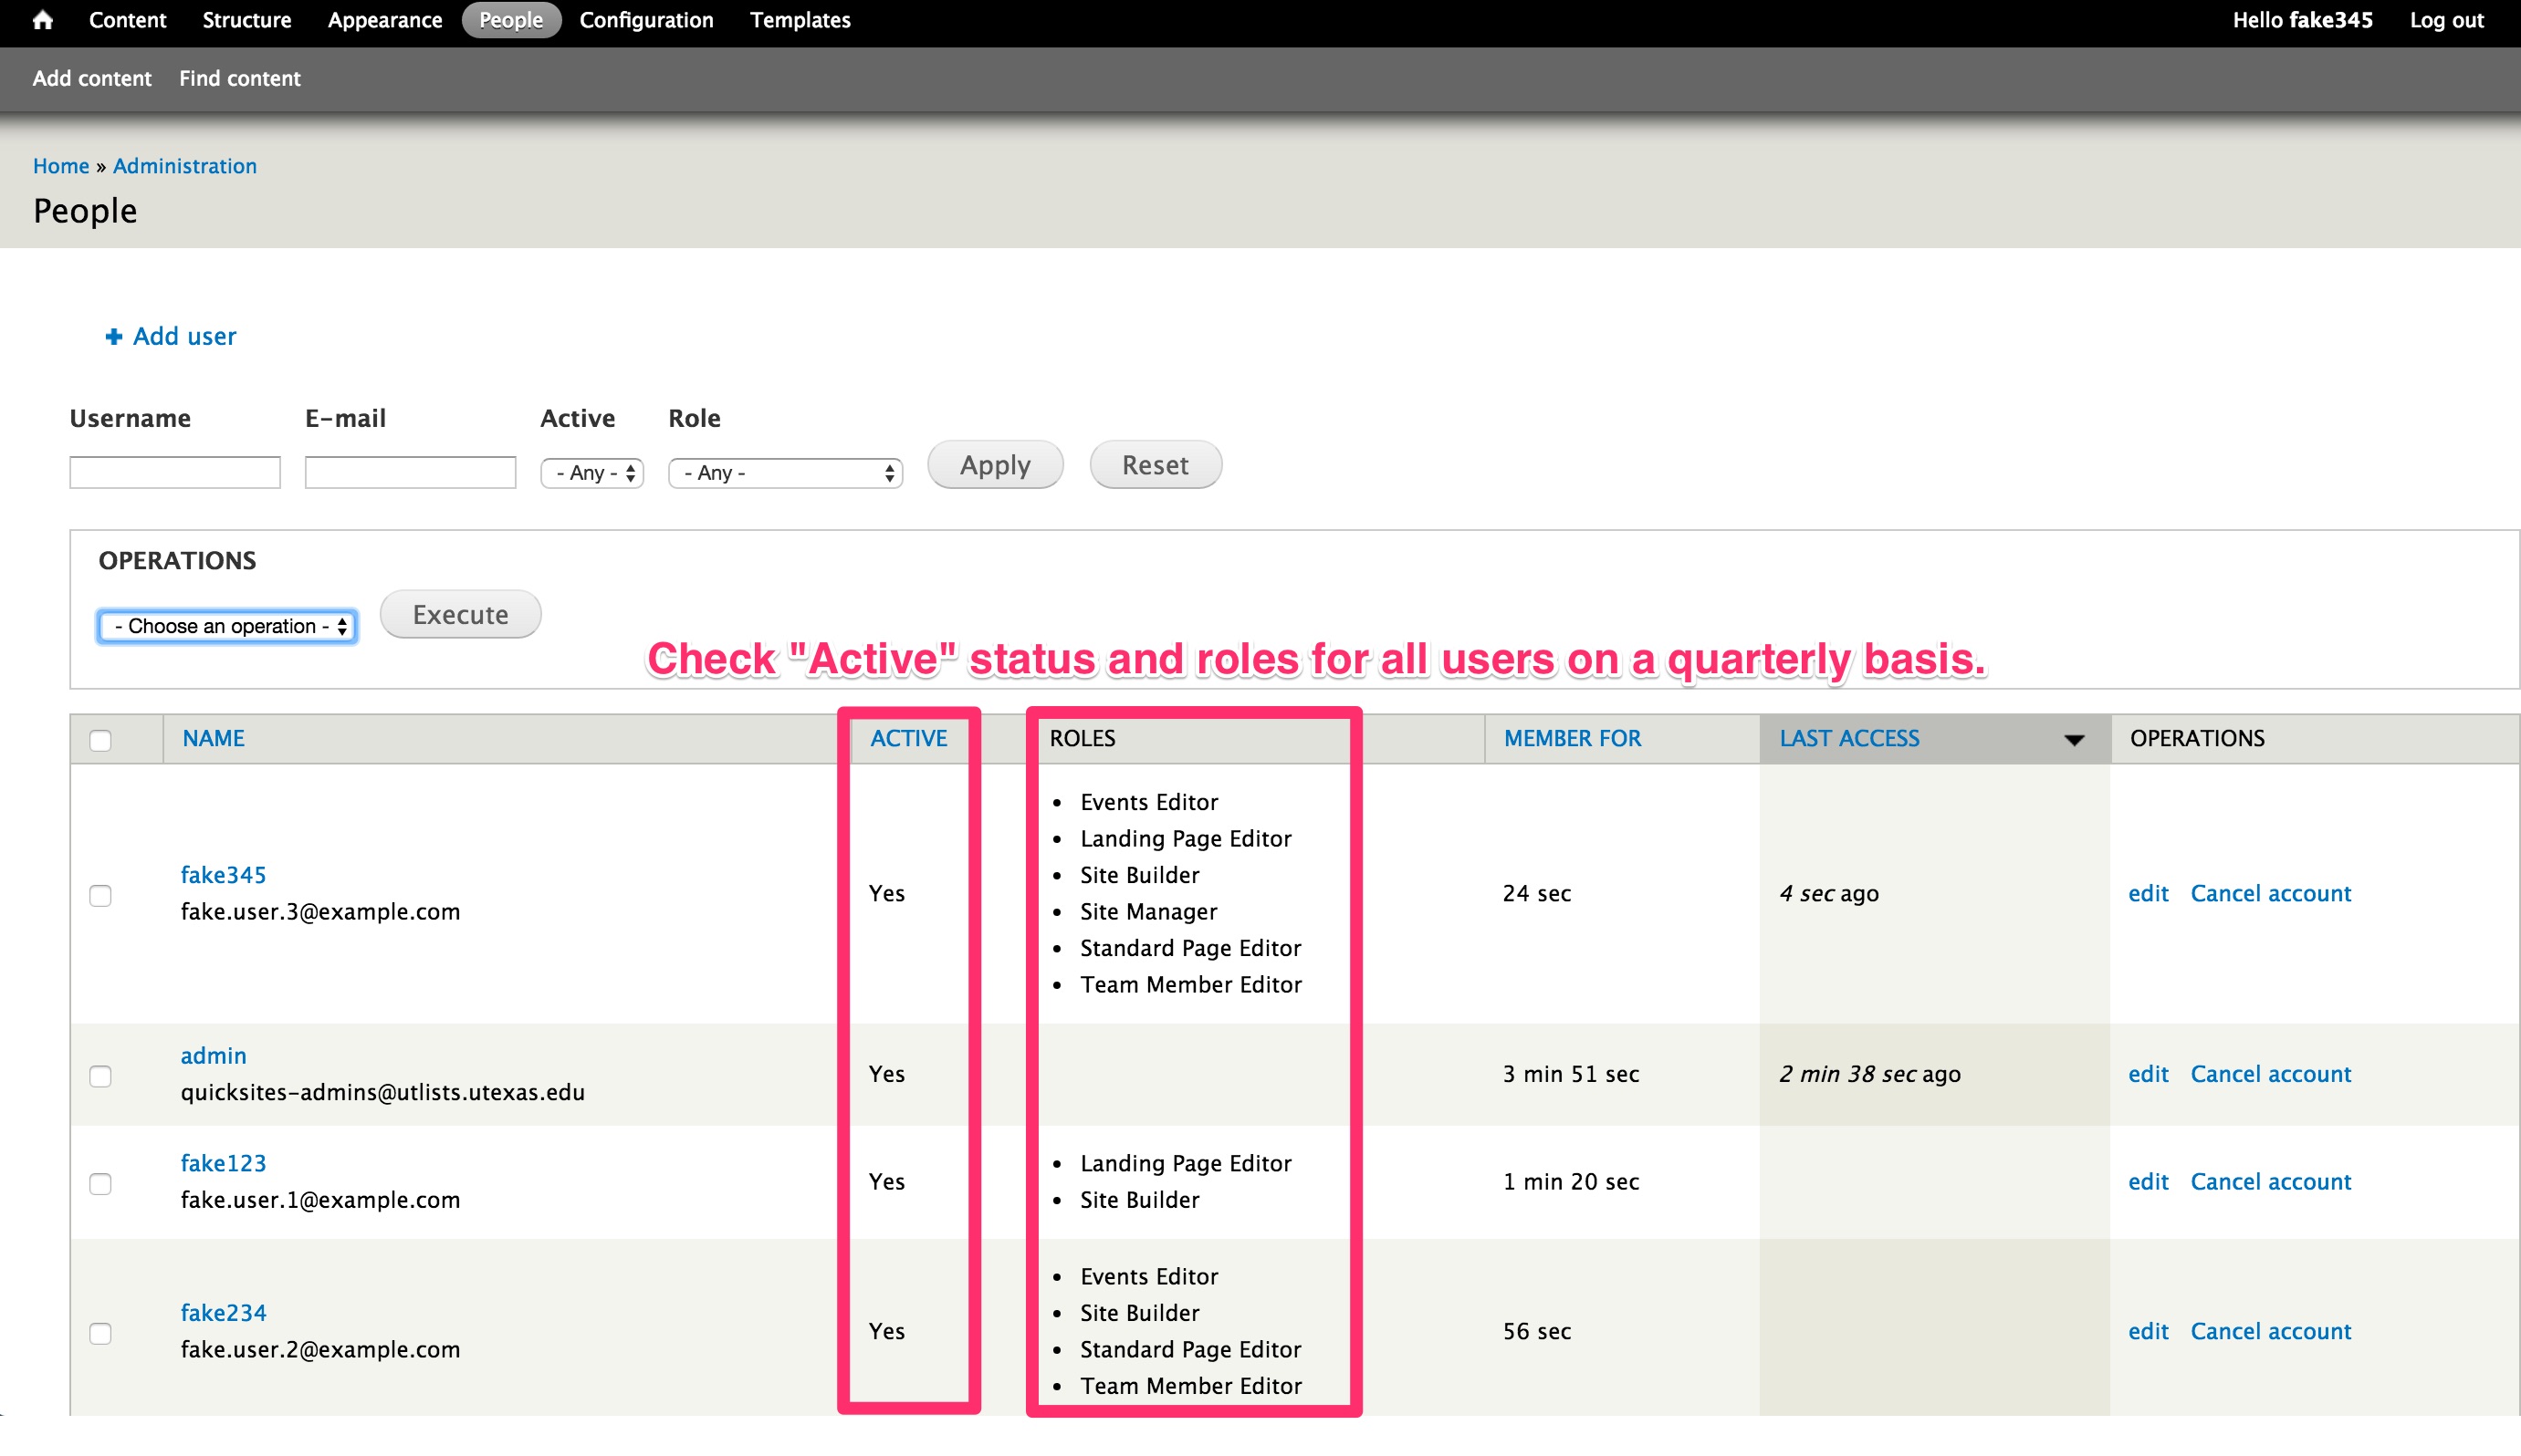Click the Apply filter button
The height and width of the screenshot is (1456, 2521).
(x=996, y=465)
